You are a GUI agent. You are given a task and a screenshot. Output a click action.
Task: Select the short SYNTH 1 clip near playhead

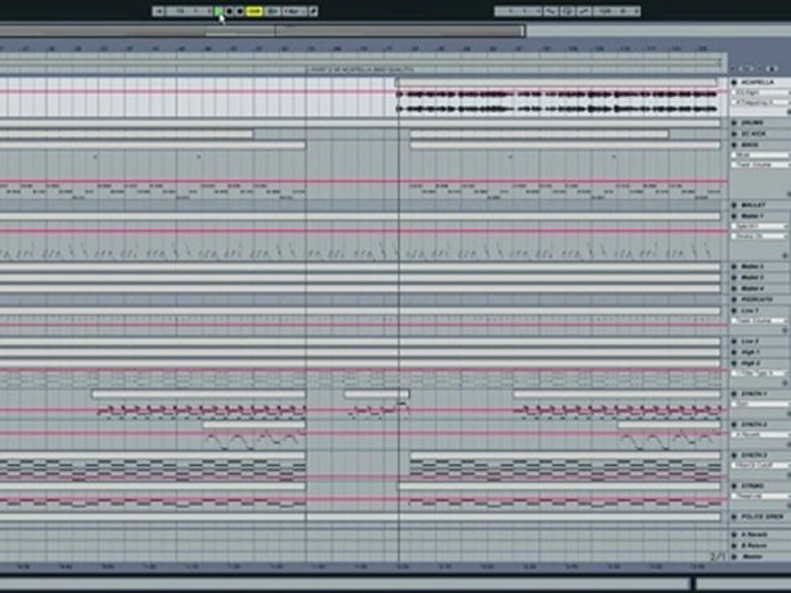tap(377, 394)
